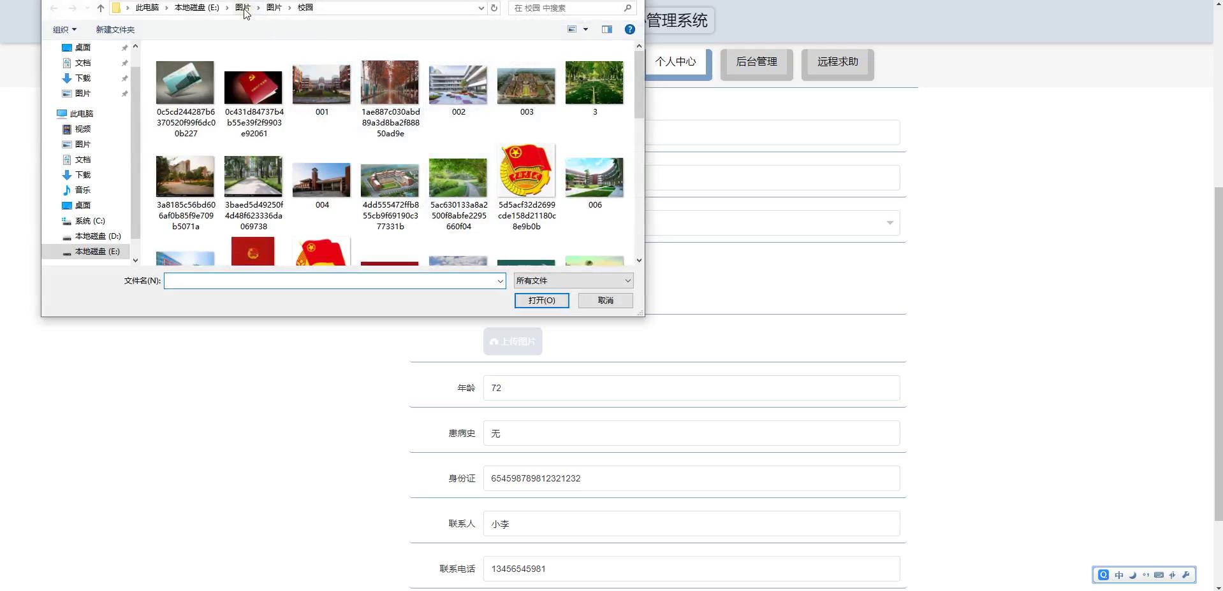
Task: Open 组织 dropdown menu
Action: [64, 29]
